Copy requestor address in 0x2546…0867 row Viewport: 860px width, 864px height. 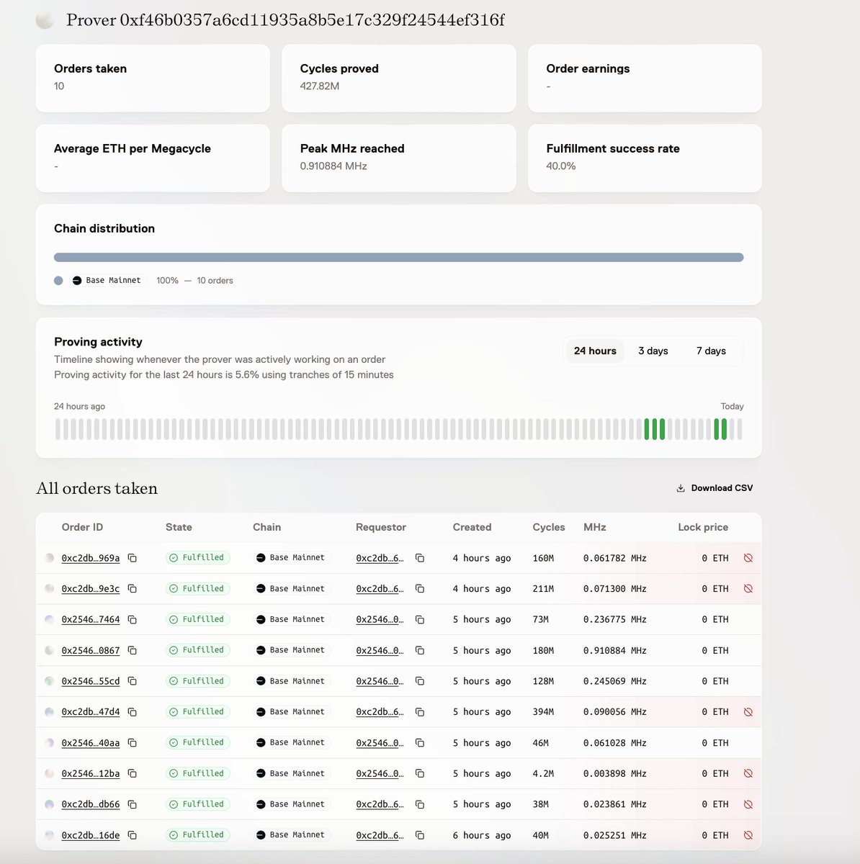pyautogui.click(x=420, y=650)
